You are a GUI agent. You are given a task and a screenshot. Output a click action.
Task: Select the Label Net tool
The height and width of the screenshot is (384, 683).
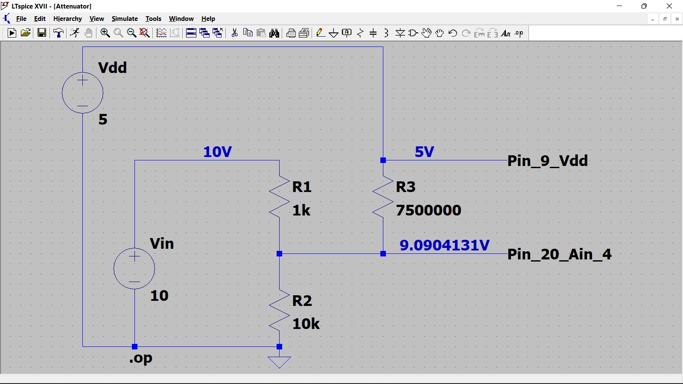pos(347,33)
